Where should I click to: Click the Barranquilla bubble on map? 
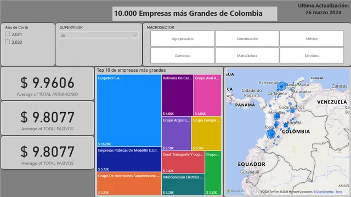coord(281,86)
